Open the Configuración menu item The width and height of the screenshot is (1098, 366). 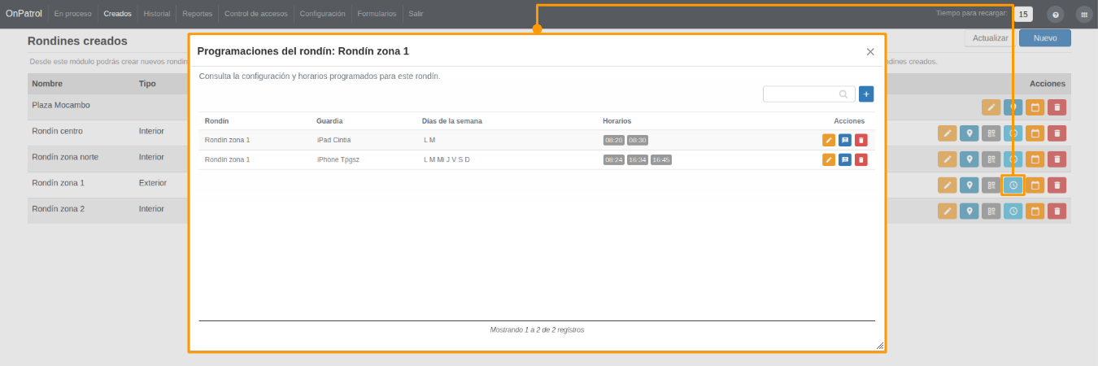tap(323, 14)
